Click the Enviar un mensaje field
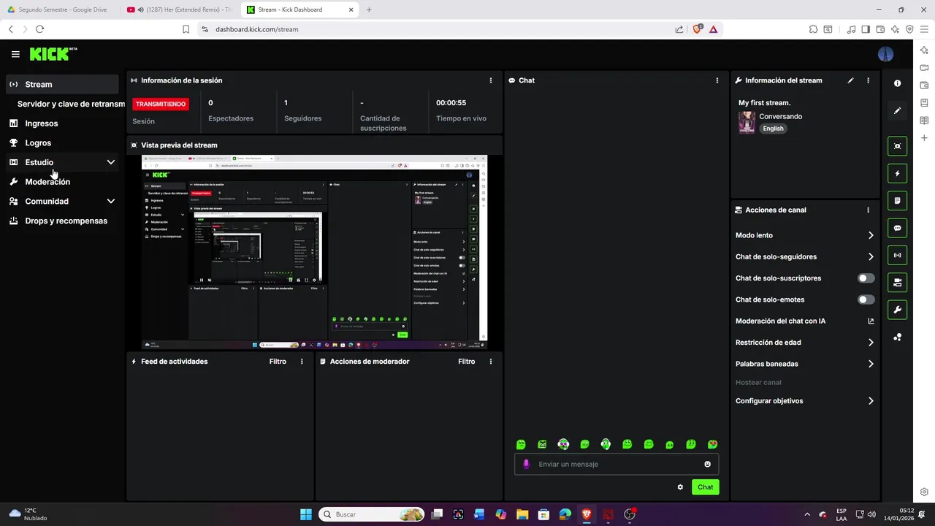This screenshot has width=935, height=526. point(617,464)
